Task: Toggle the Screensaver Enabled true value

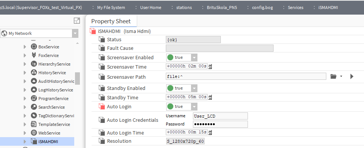Action: tap(182, 57)
